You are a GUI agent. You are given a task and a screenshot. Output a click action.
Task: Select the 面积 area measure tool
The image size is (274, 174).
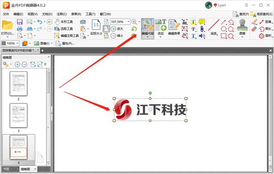[265, 36]
